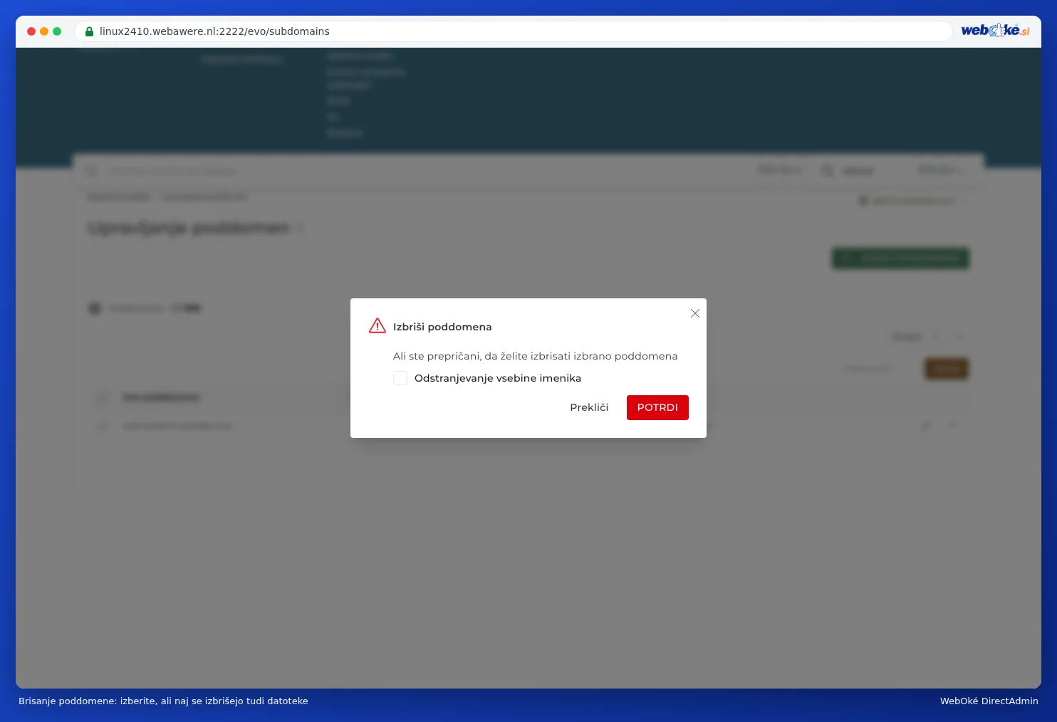
Task: Click the Prekliči button
Action: [589, 407]
